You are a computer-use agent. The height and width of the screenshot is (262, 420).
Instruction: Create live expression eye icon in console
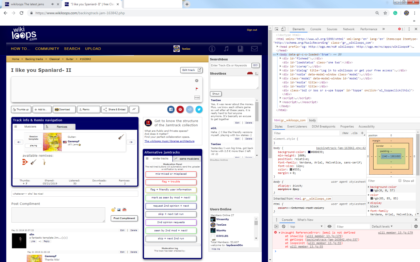coord(329,226)
